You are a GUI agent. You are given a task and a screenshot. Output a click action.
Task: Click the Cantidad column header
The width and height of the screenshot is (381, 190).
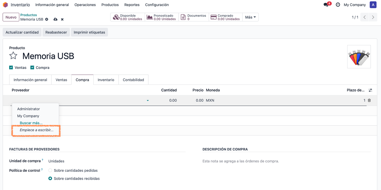pyautogui.click(x=169, y=90)
